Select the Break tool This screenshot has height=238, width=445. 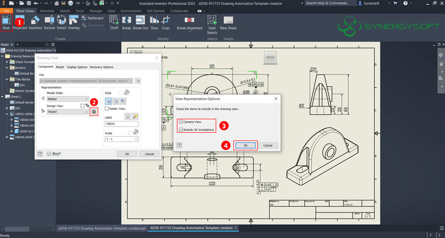[127, 23]
